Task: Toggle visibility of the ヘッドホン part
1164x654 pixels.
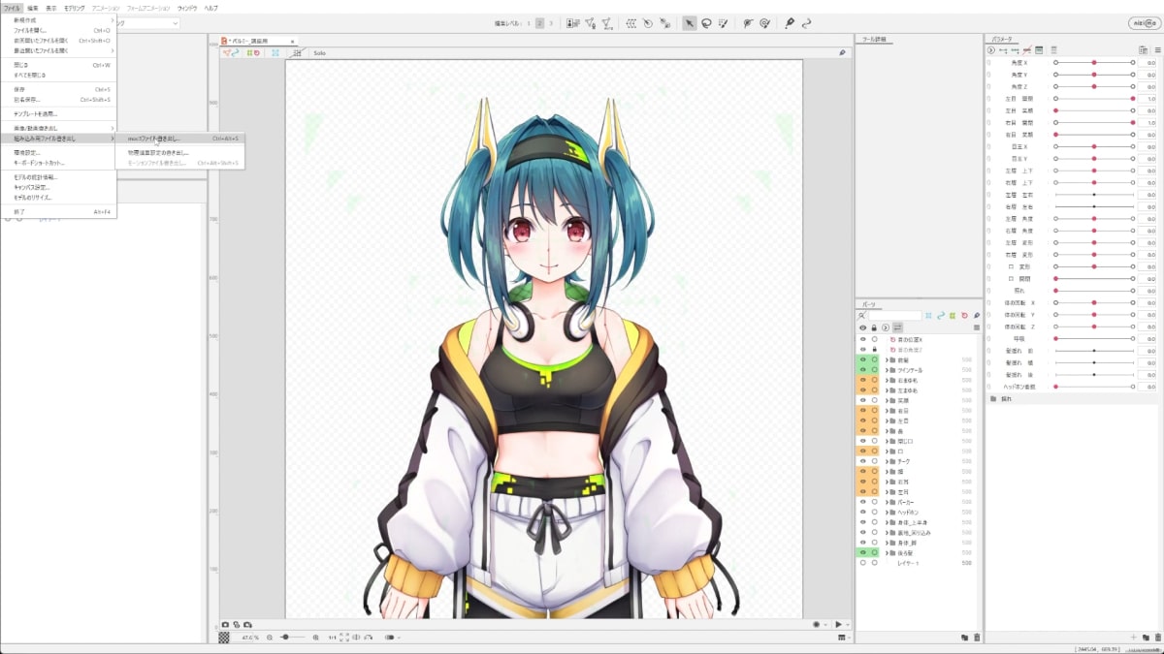Action: coord(862,513)
